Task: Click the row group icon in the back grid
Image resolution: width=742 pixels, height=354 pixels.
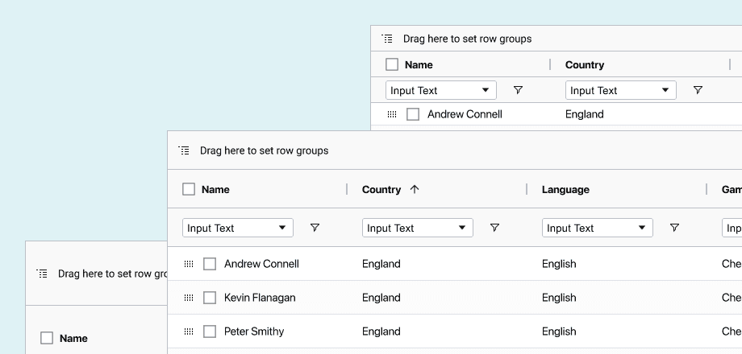Action: [387, 39]
